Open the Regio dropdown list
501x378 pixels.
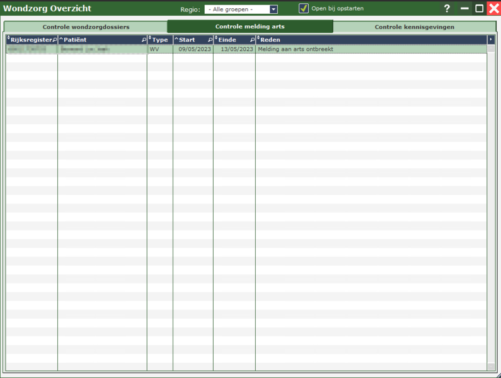coord(274,9)
